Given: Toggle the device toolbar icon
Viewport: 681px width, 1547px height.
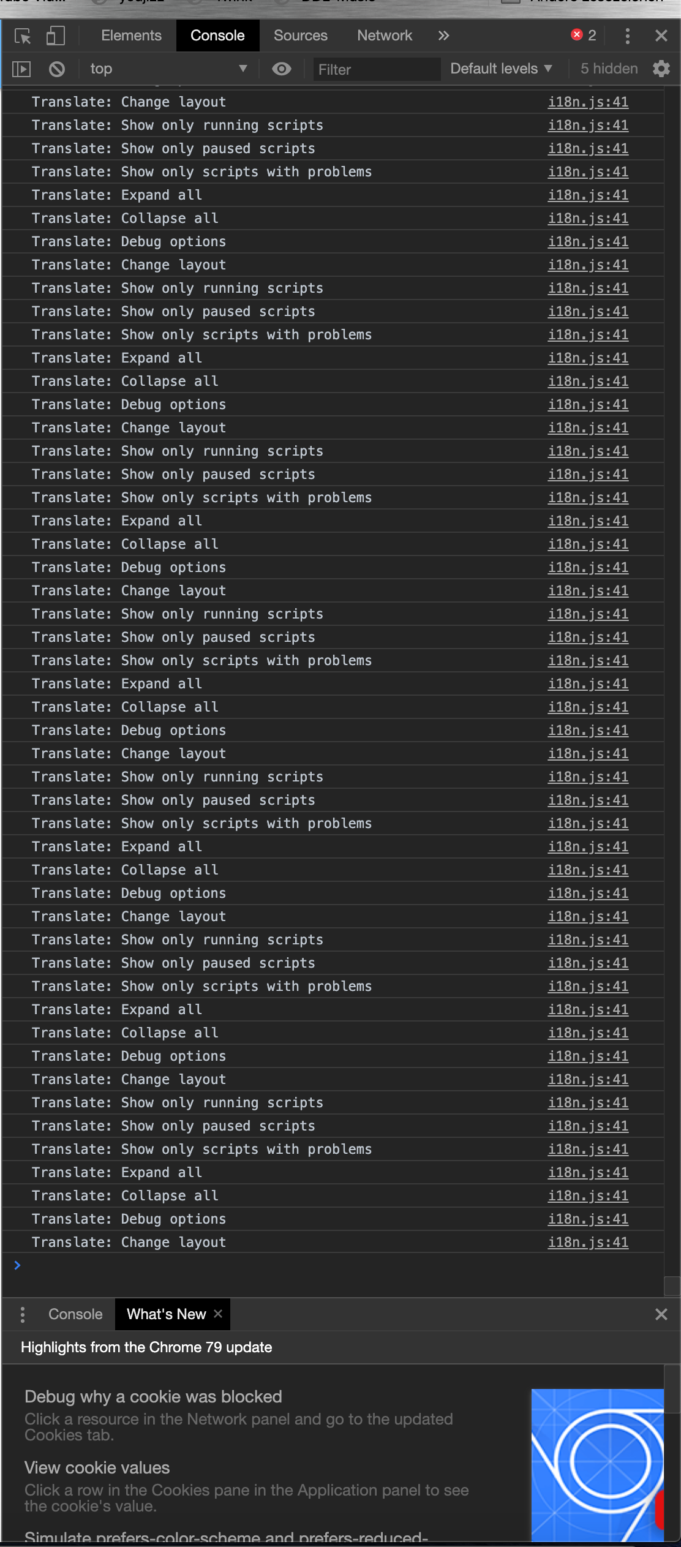Looking at the screenshot, I should click(56, 36).
